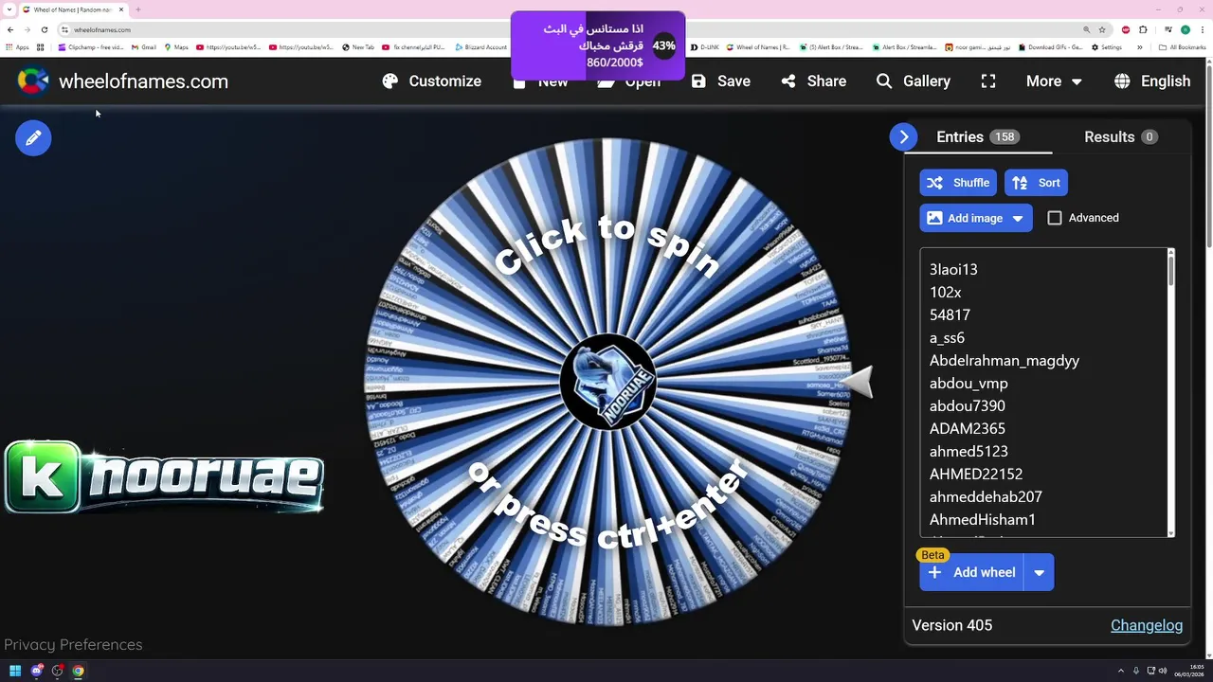Open the Blizzard Account bookmark
The width and height of the screenshot is (1213, 682).
click(x=481, y=47)
